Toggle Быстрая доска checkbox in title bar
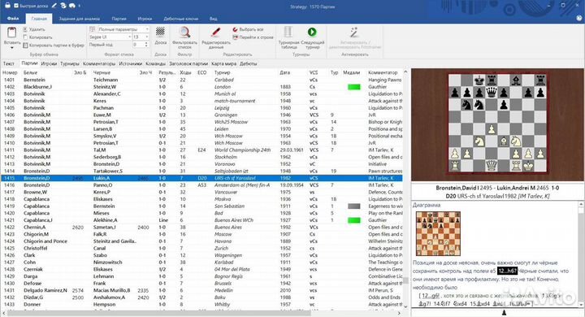 [16, 6]
